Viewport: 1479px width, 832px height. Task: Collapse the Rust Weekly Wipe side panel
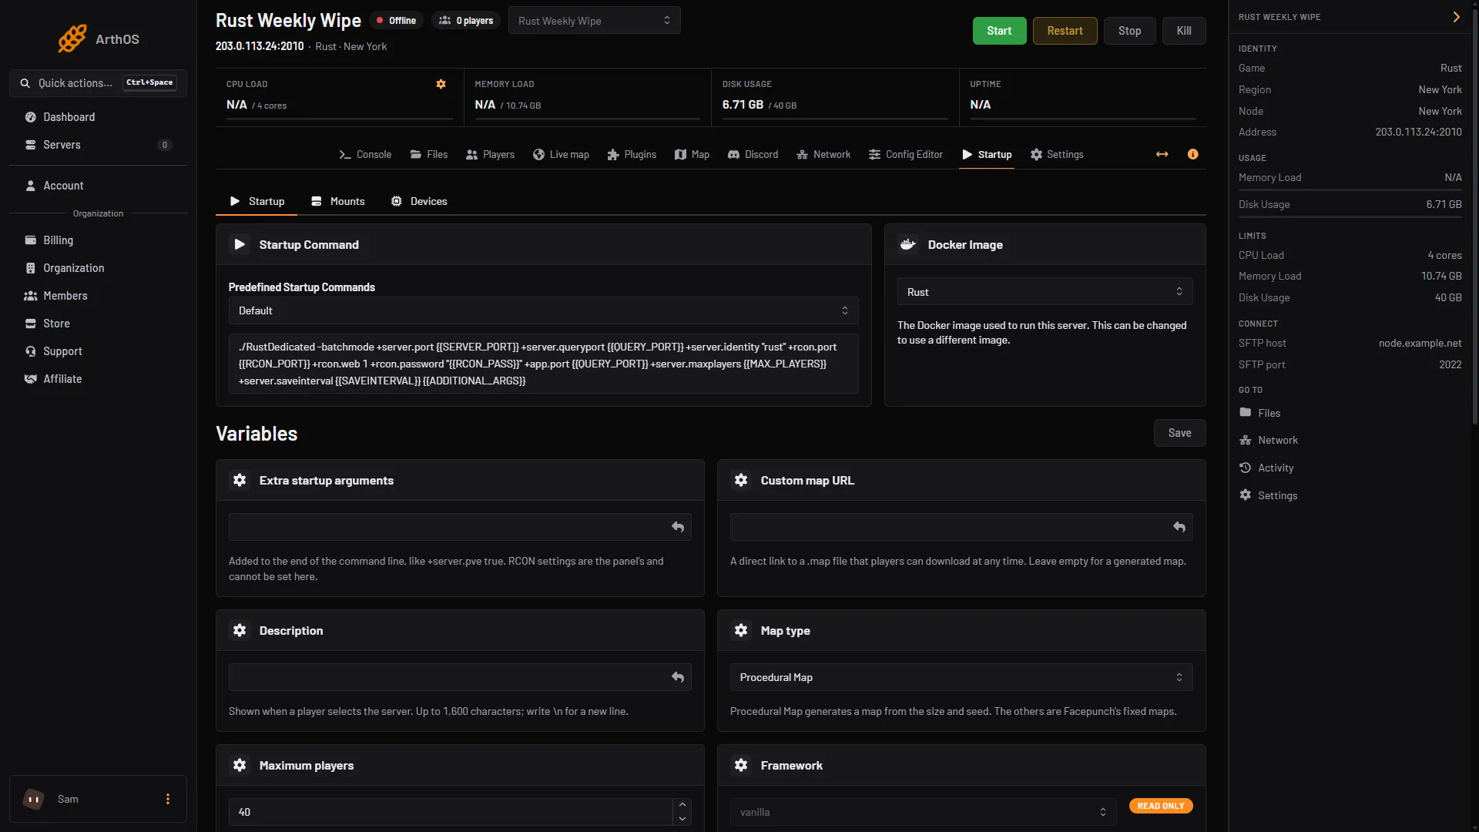click(1456, 17)
